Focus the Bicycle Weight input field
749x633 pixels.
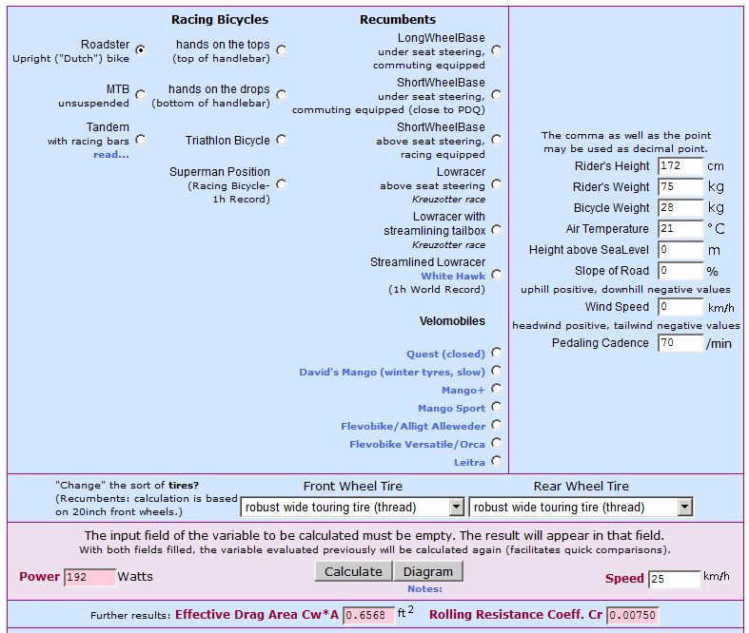(680, 208)
